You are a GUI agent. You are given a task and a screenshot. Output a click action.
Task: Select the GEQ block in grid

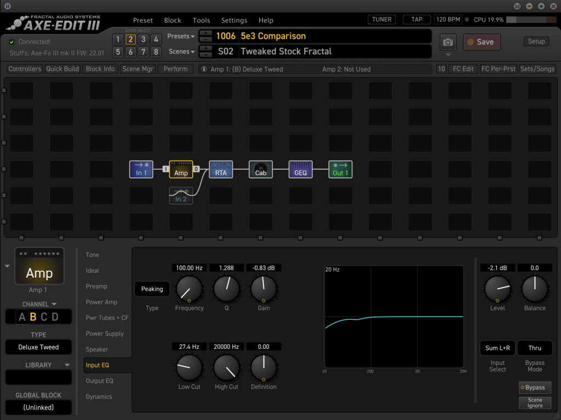301,169
